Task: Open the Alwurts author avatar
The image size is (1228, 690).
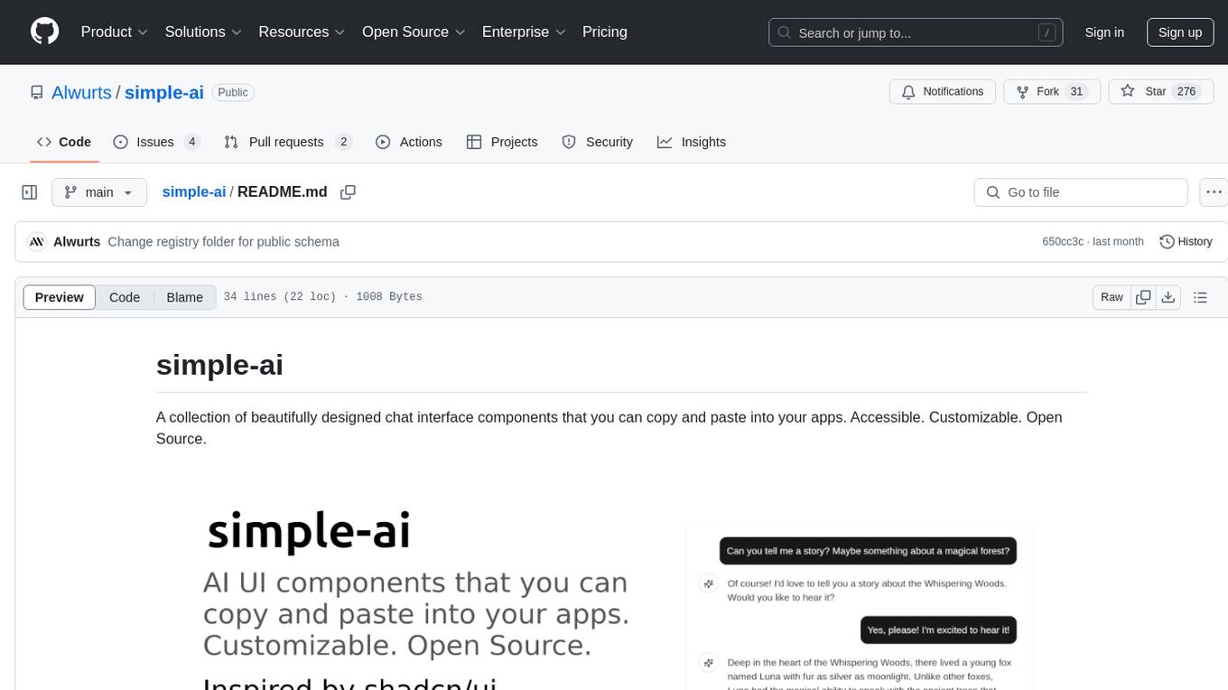Action: [x=37, y=242]
